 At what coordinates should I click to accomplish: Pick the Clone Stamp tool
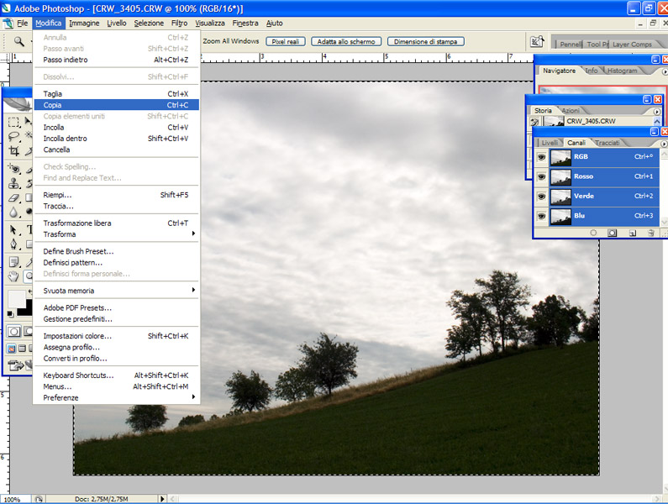click(x=13, y=183)
